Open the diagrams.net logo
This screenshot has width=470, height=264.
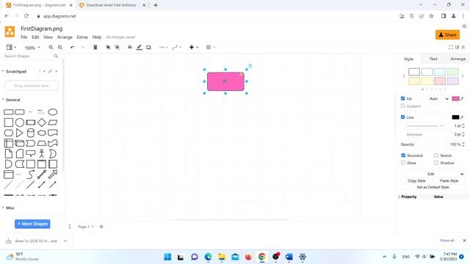click(x=10, y=32)
